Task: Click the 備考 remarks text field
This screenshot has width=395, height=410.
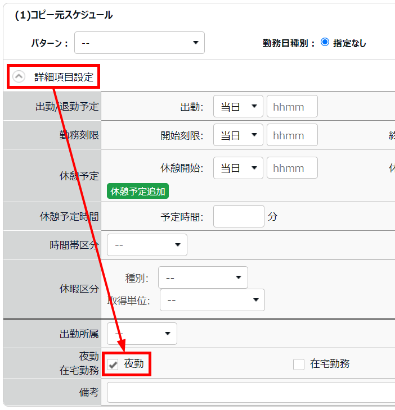Action: [250, 393]
